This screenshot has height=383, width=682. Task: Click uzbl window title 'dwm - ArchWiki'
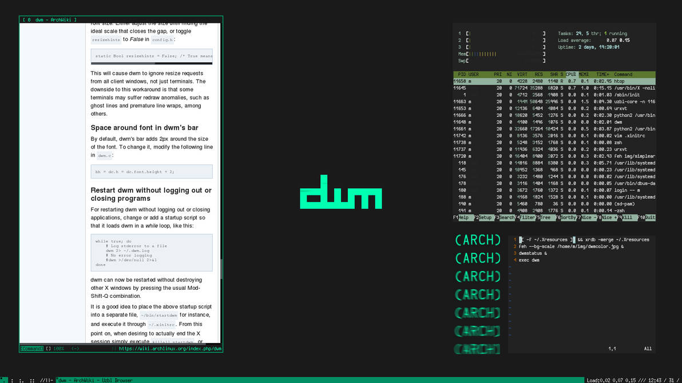coord(55,19)
